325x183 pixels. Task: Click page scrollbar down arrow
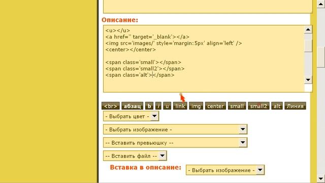321,178
